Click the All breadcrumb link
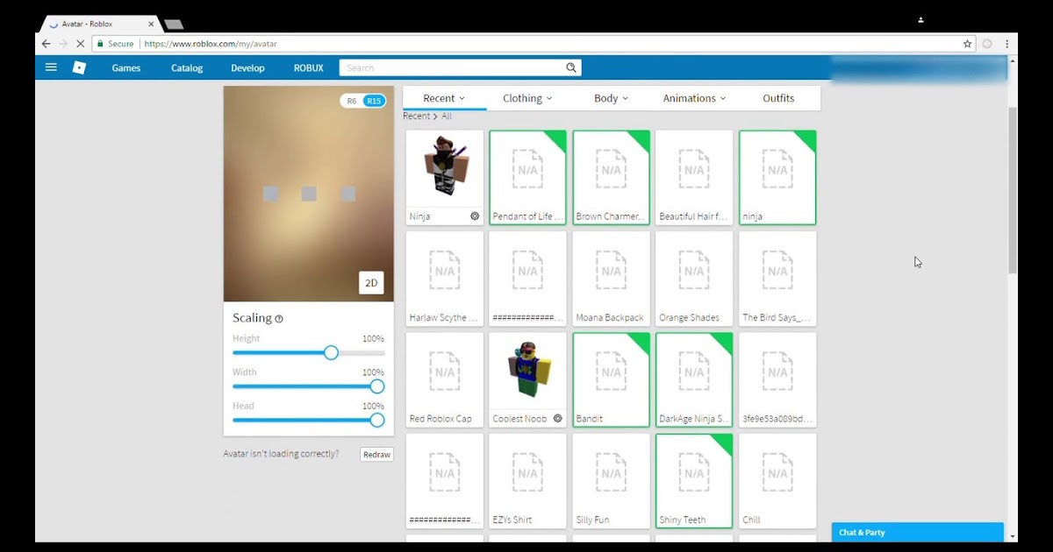 (x=447, y=116)
